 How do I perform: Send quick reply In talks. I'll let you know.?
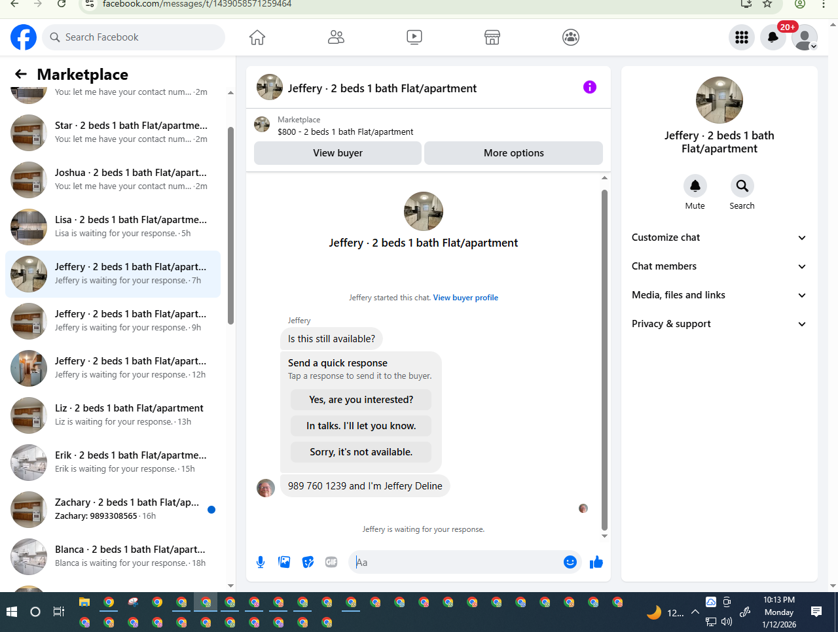[x=361, y=426]
